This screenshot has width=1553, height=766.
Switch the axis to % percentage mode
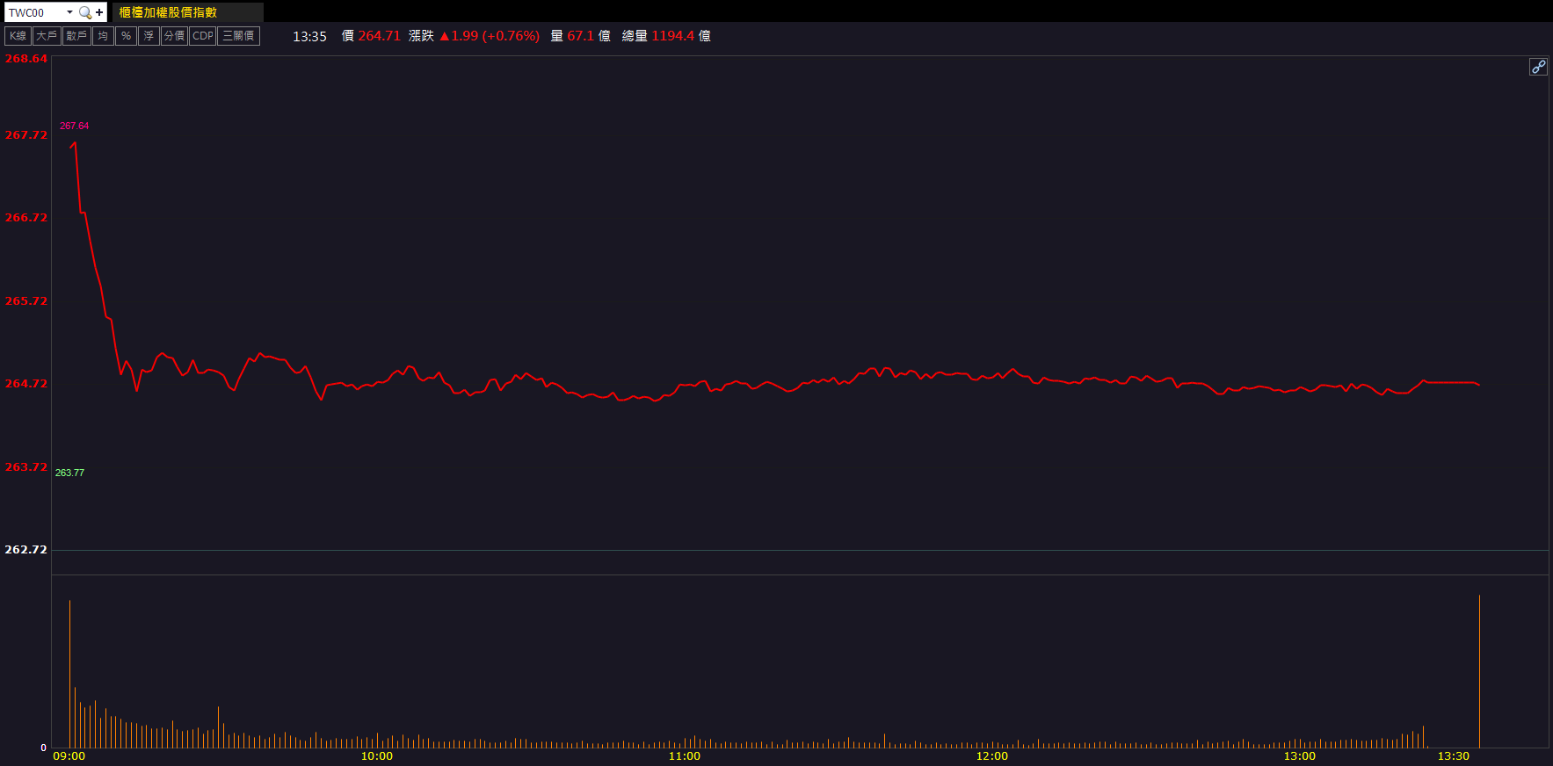[126, 36]
